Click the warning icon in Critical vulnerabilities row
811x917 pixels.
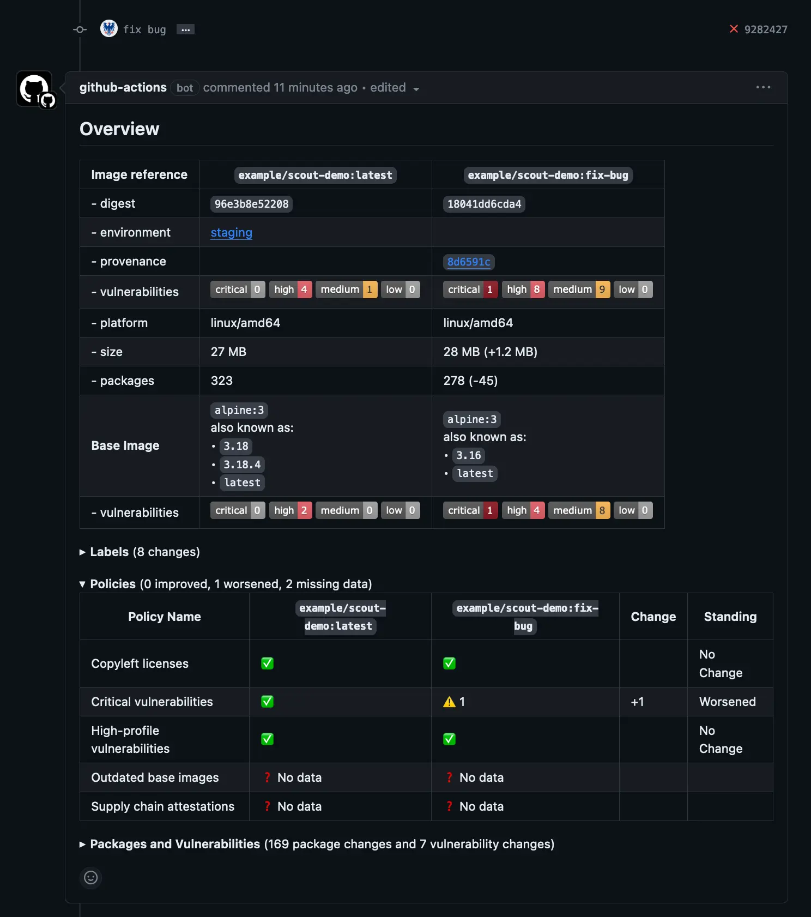(x=449, y=702)
